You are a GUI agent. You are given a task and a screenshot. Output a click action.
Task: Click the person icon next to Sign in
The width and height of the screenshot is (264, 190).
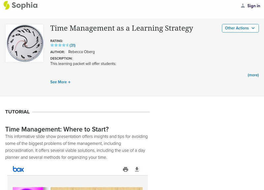coord(242,6)
